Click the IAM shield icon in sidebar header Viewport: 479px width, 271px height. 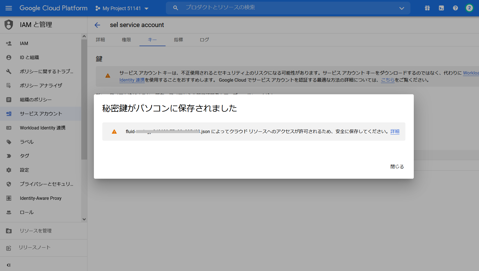(9, 25)
